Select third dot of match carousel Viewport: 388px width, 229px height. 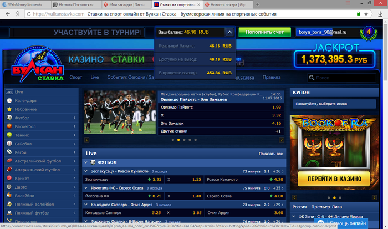[x=184, y=140]
